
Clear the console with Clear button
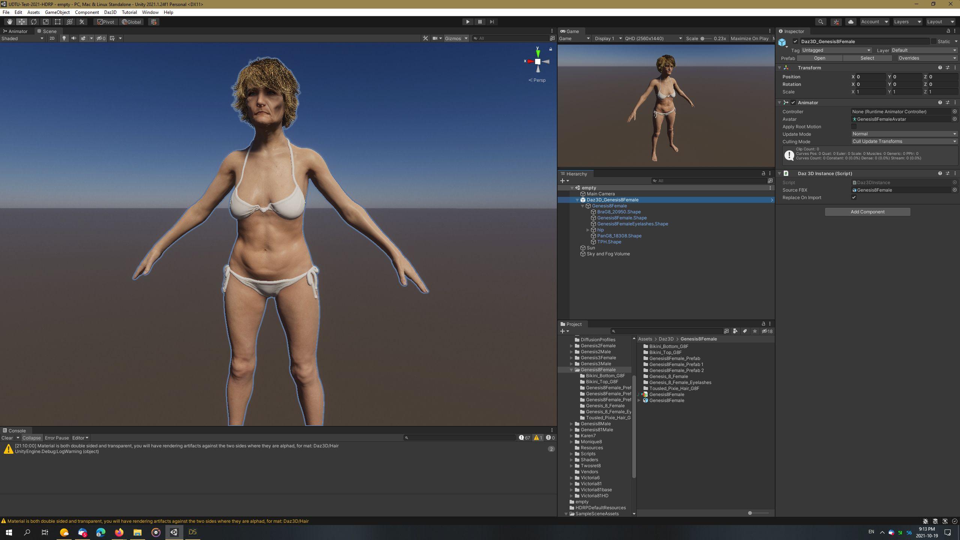pyautogui.click(x=7, y=438)
